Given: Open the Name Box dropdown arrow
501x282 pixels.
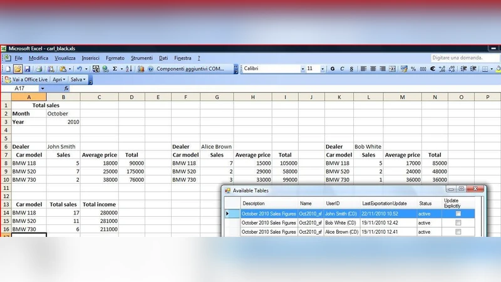Looking at the screenshot, I should tap(43, 89).
